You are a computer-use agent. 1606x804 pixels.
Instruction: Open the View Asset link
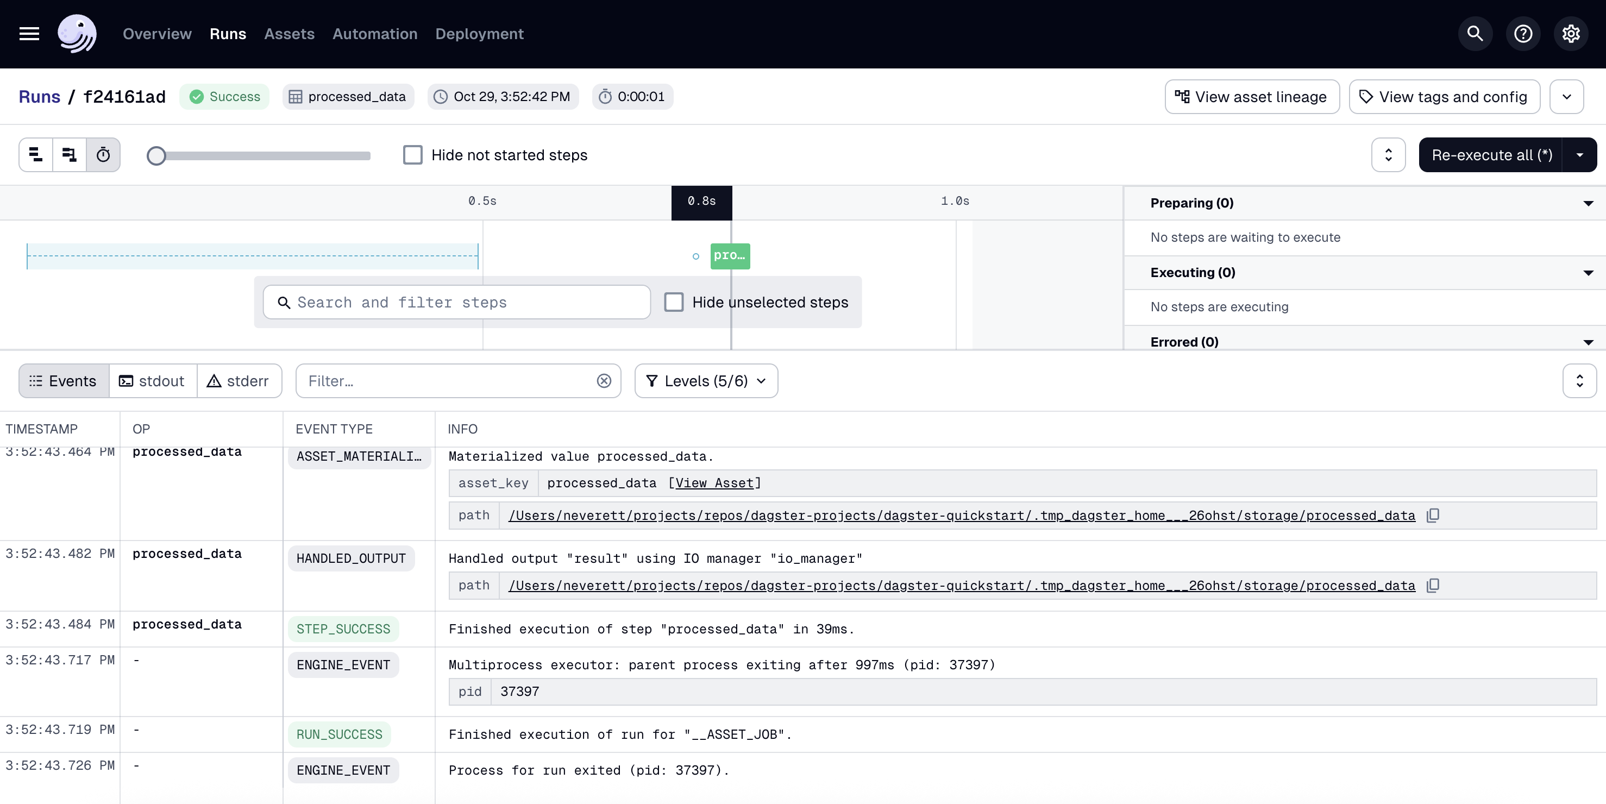pos(714,483)
